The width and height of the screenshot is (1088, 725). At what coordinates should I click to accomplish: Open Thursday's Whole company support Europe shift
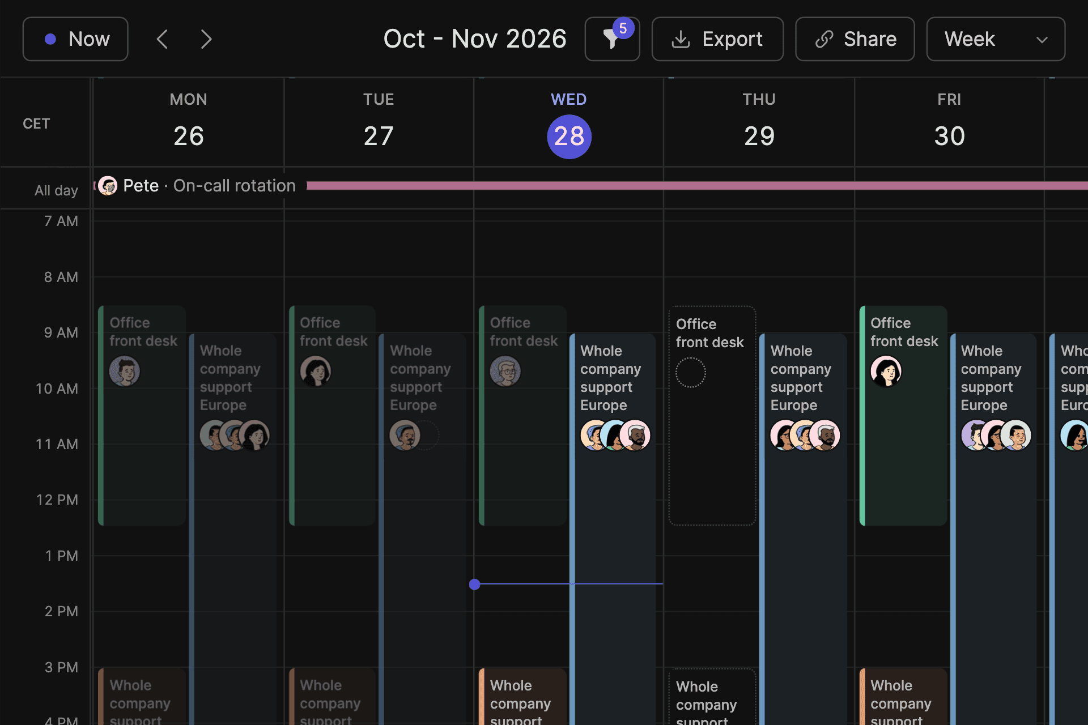tap(803, 529)
